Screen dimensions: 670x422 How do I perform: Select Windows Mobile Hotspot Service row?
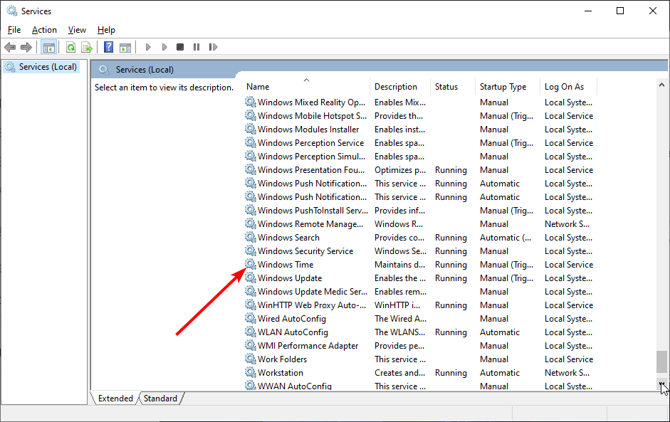pyautogui.click(x=419, y=116)
